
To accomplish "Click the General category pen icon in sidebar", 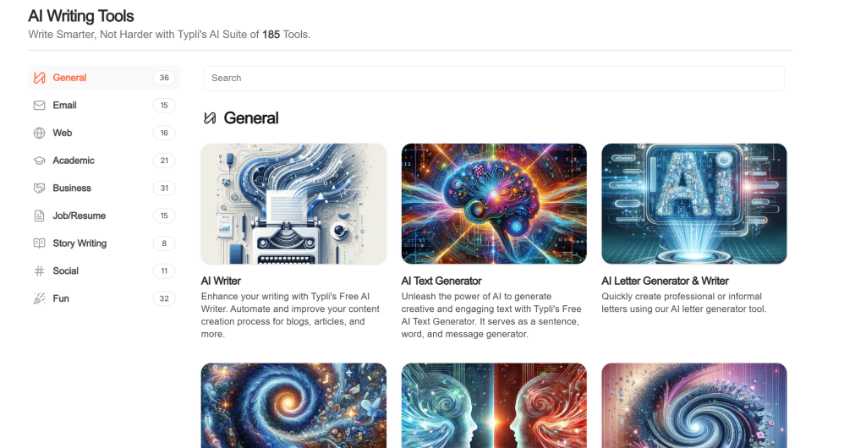I will (x=39, y=78).
